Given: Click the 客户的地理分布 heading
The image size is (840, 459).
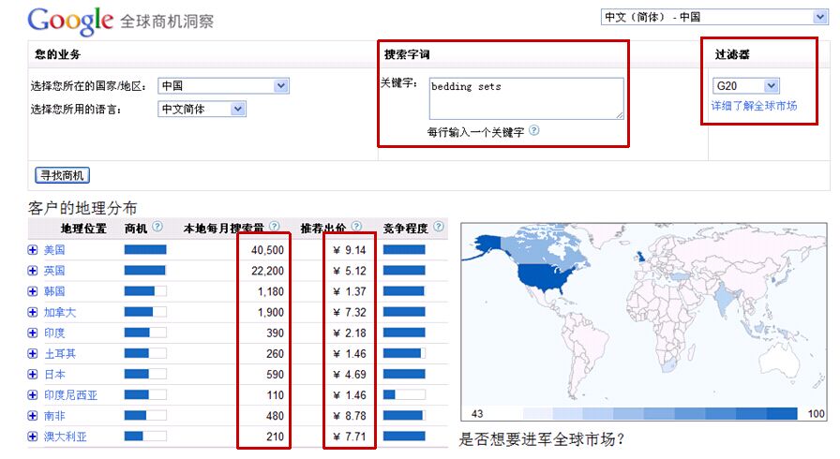Looking at the screenshot, I should point(82,208).
